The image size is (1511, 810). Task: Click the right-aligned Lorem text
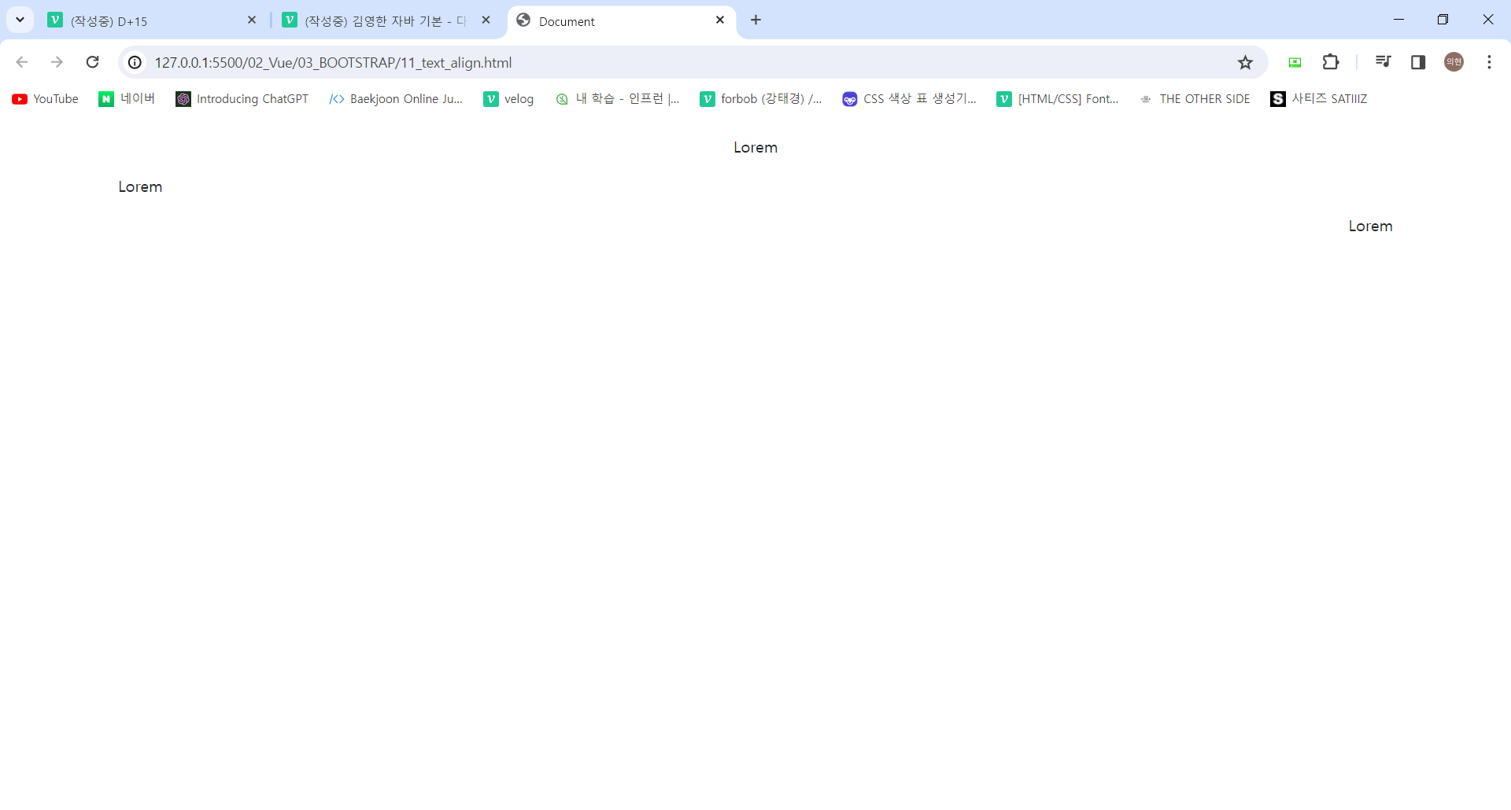point(1370,226)
